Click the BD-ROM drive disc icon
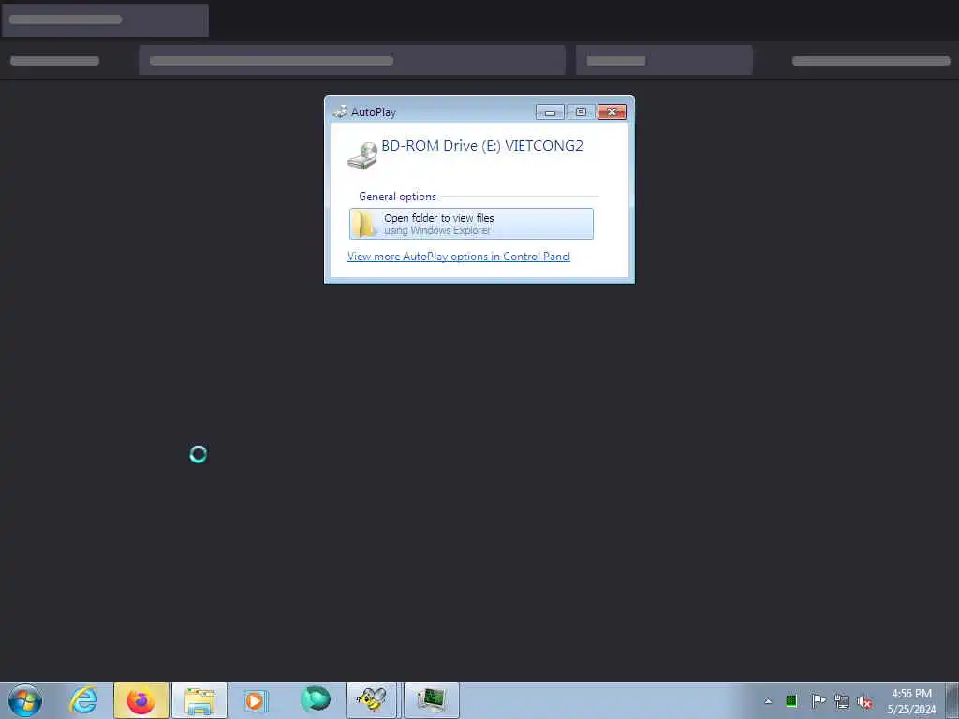The width and height of the screenshot is (959, 719). (x=362, y=155)
